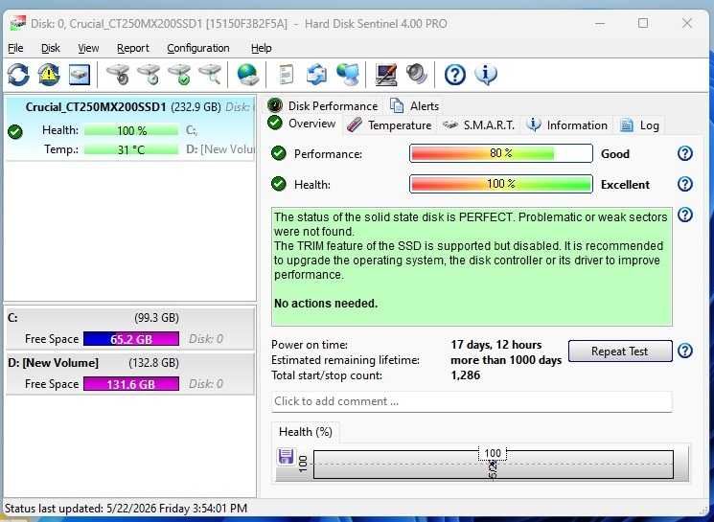Click the 'Click to add comment' field
The height and width of the screenshot is (522, 714).
pos(472,401)
